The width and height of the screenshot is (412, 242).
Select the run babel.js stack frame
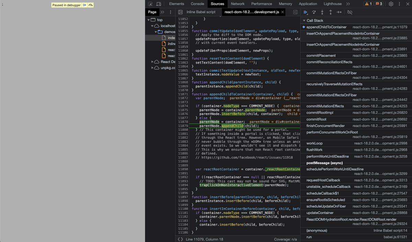356,237
